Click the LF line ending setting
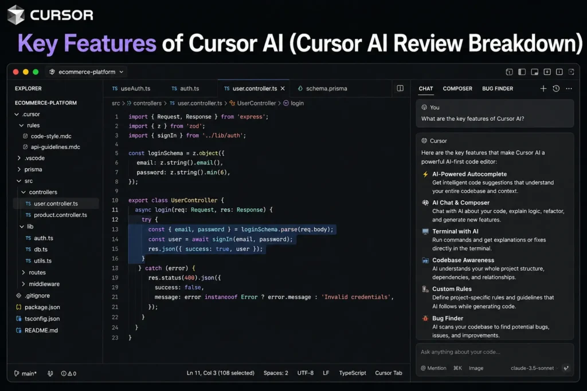Screen dimensions: 587x391 point(326,373)
